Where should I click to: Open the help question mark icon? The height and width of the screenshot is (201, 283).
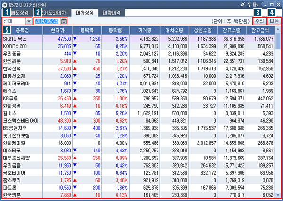[x=249, y=5]
